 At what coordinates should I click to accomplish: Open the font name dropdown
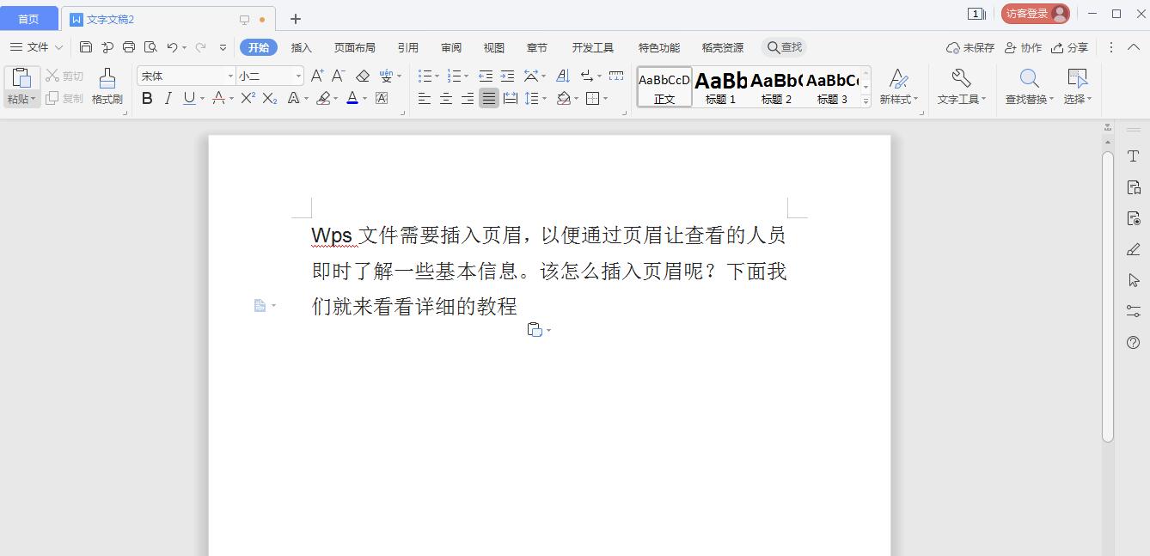[229, 75]
